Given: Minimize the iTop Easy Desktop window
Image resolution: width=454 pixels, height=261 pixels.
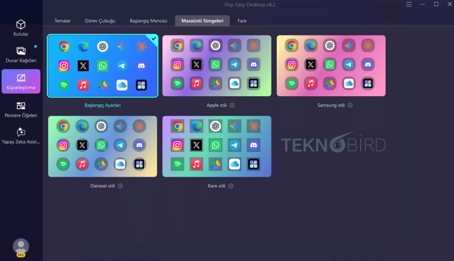Looking at the screenshot, I should (x=422, y=4).
